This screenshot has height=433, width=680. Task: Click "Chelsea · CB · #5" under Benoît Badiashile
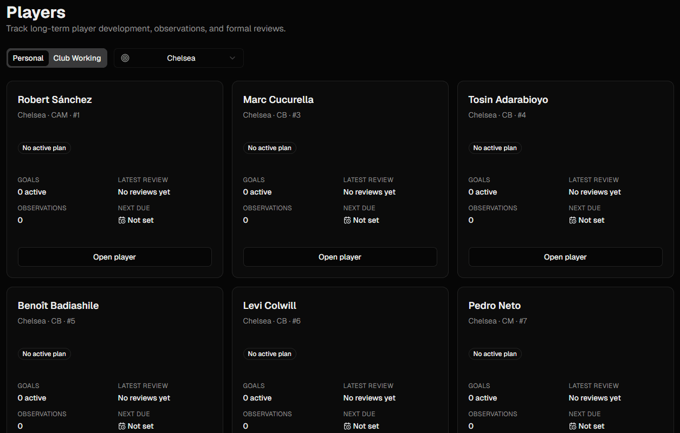[47, 321]
